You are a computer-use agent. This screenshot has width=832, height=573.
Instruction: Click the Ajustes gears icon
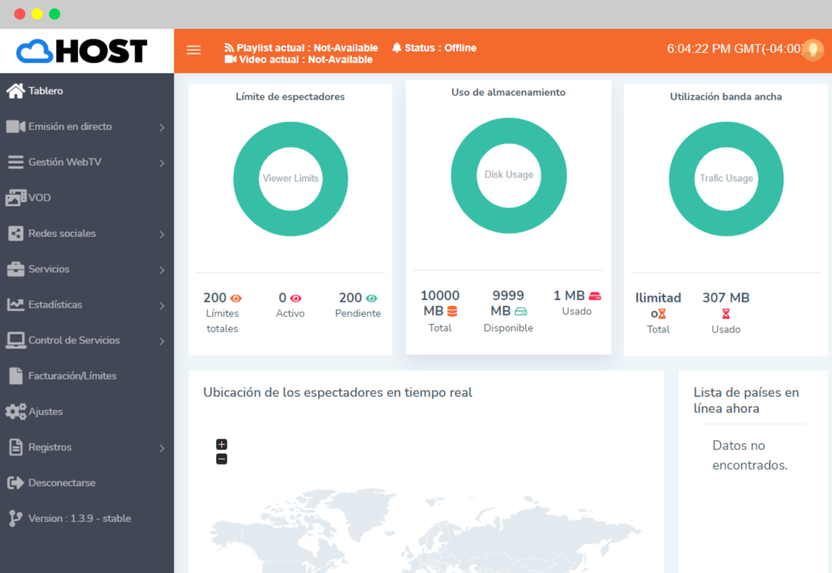pyautogui.click(x=16, y=411)
